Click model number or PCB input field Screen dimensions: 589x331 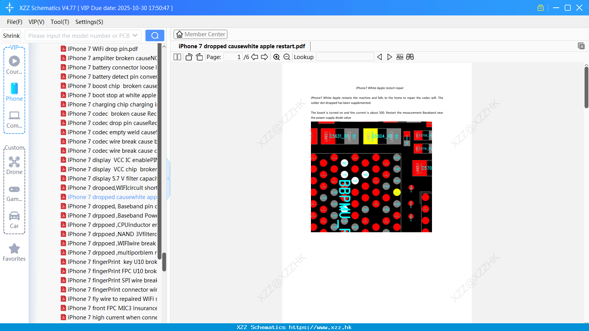[79, 35]
